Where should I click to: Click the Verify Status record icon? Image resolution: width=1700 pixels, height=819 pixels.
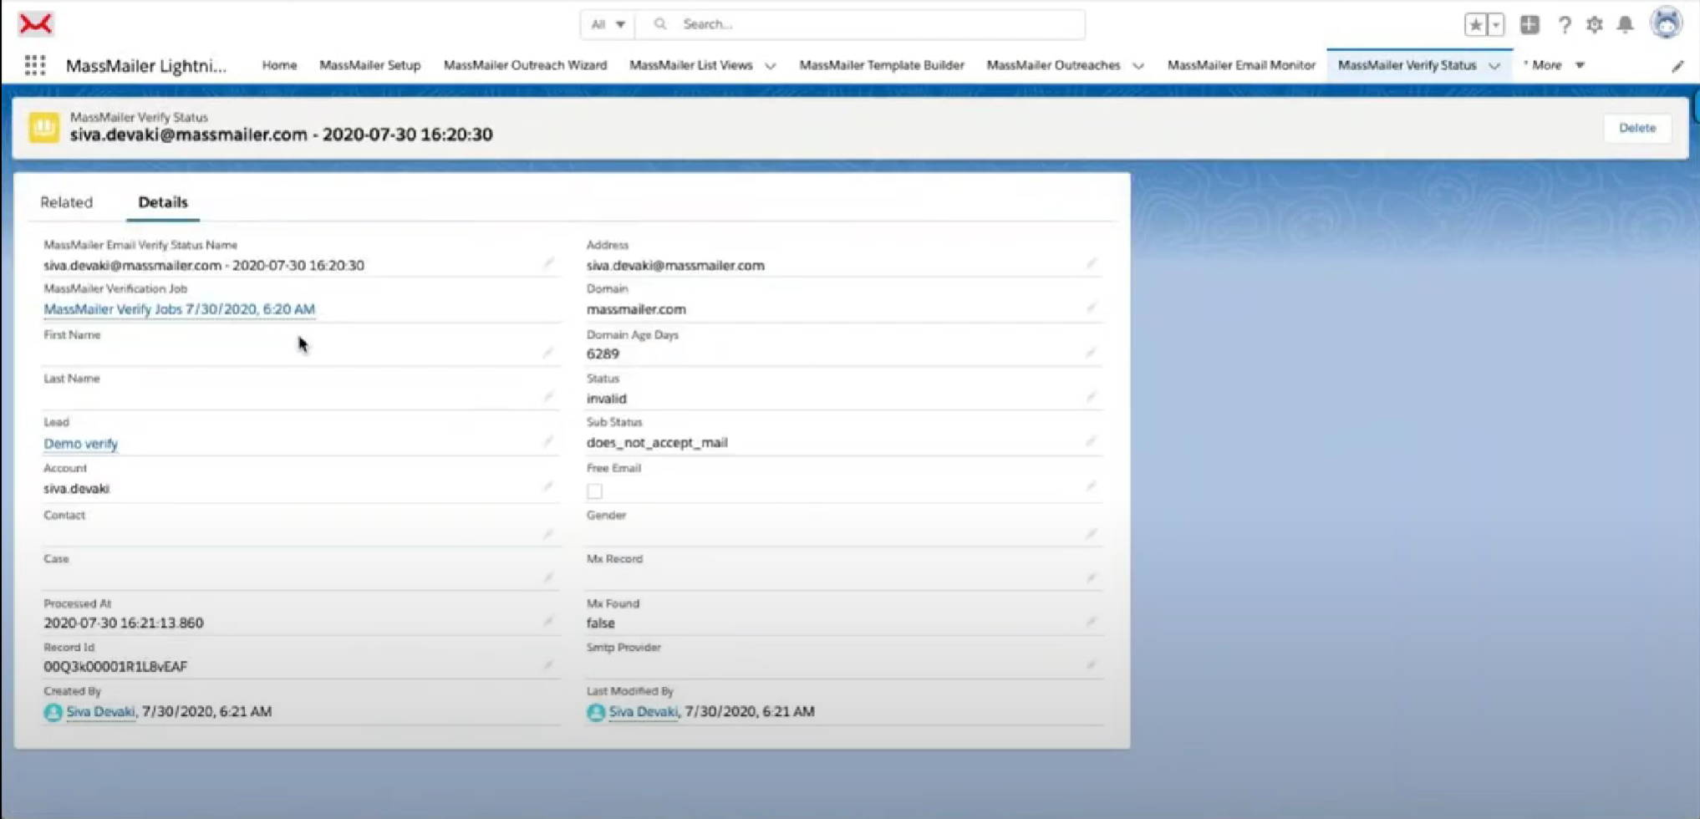tap(44, 128)
